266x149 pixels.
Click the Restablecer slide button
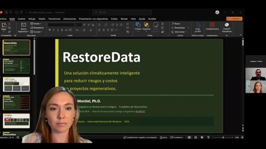point(37,28)
